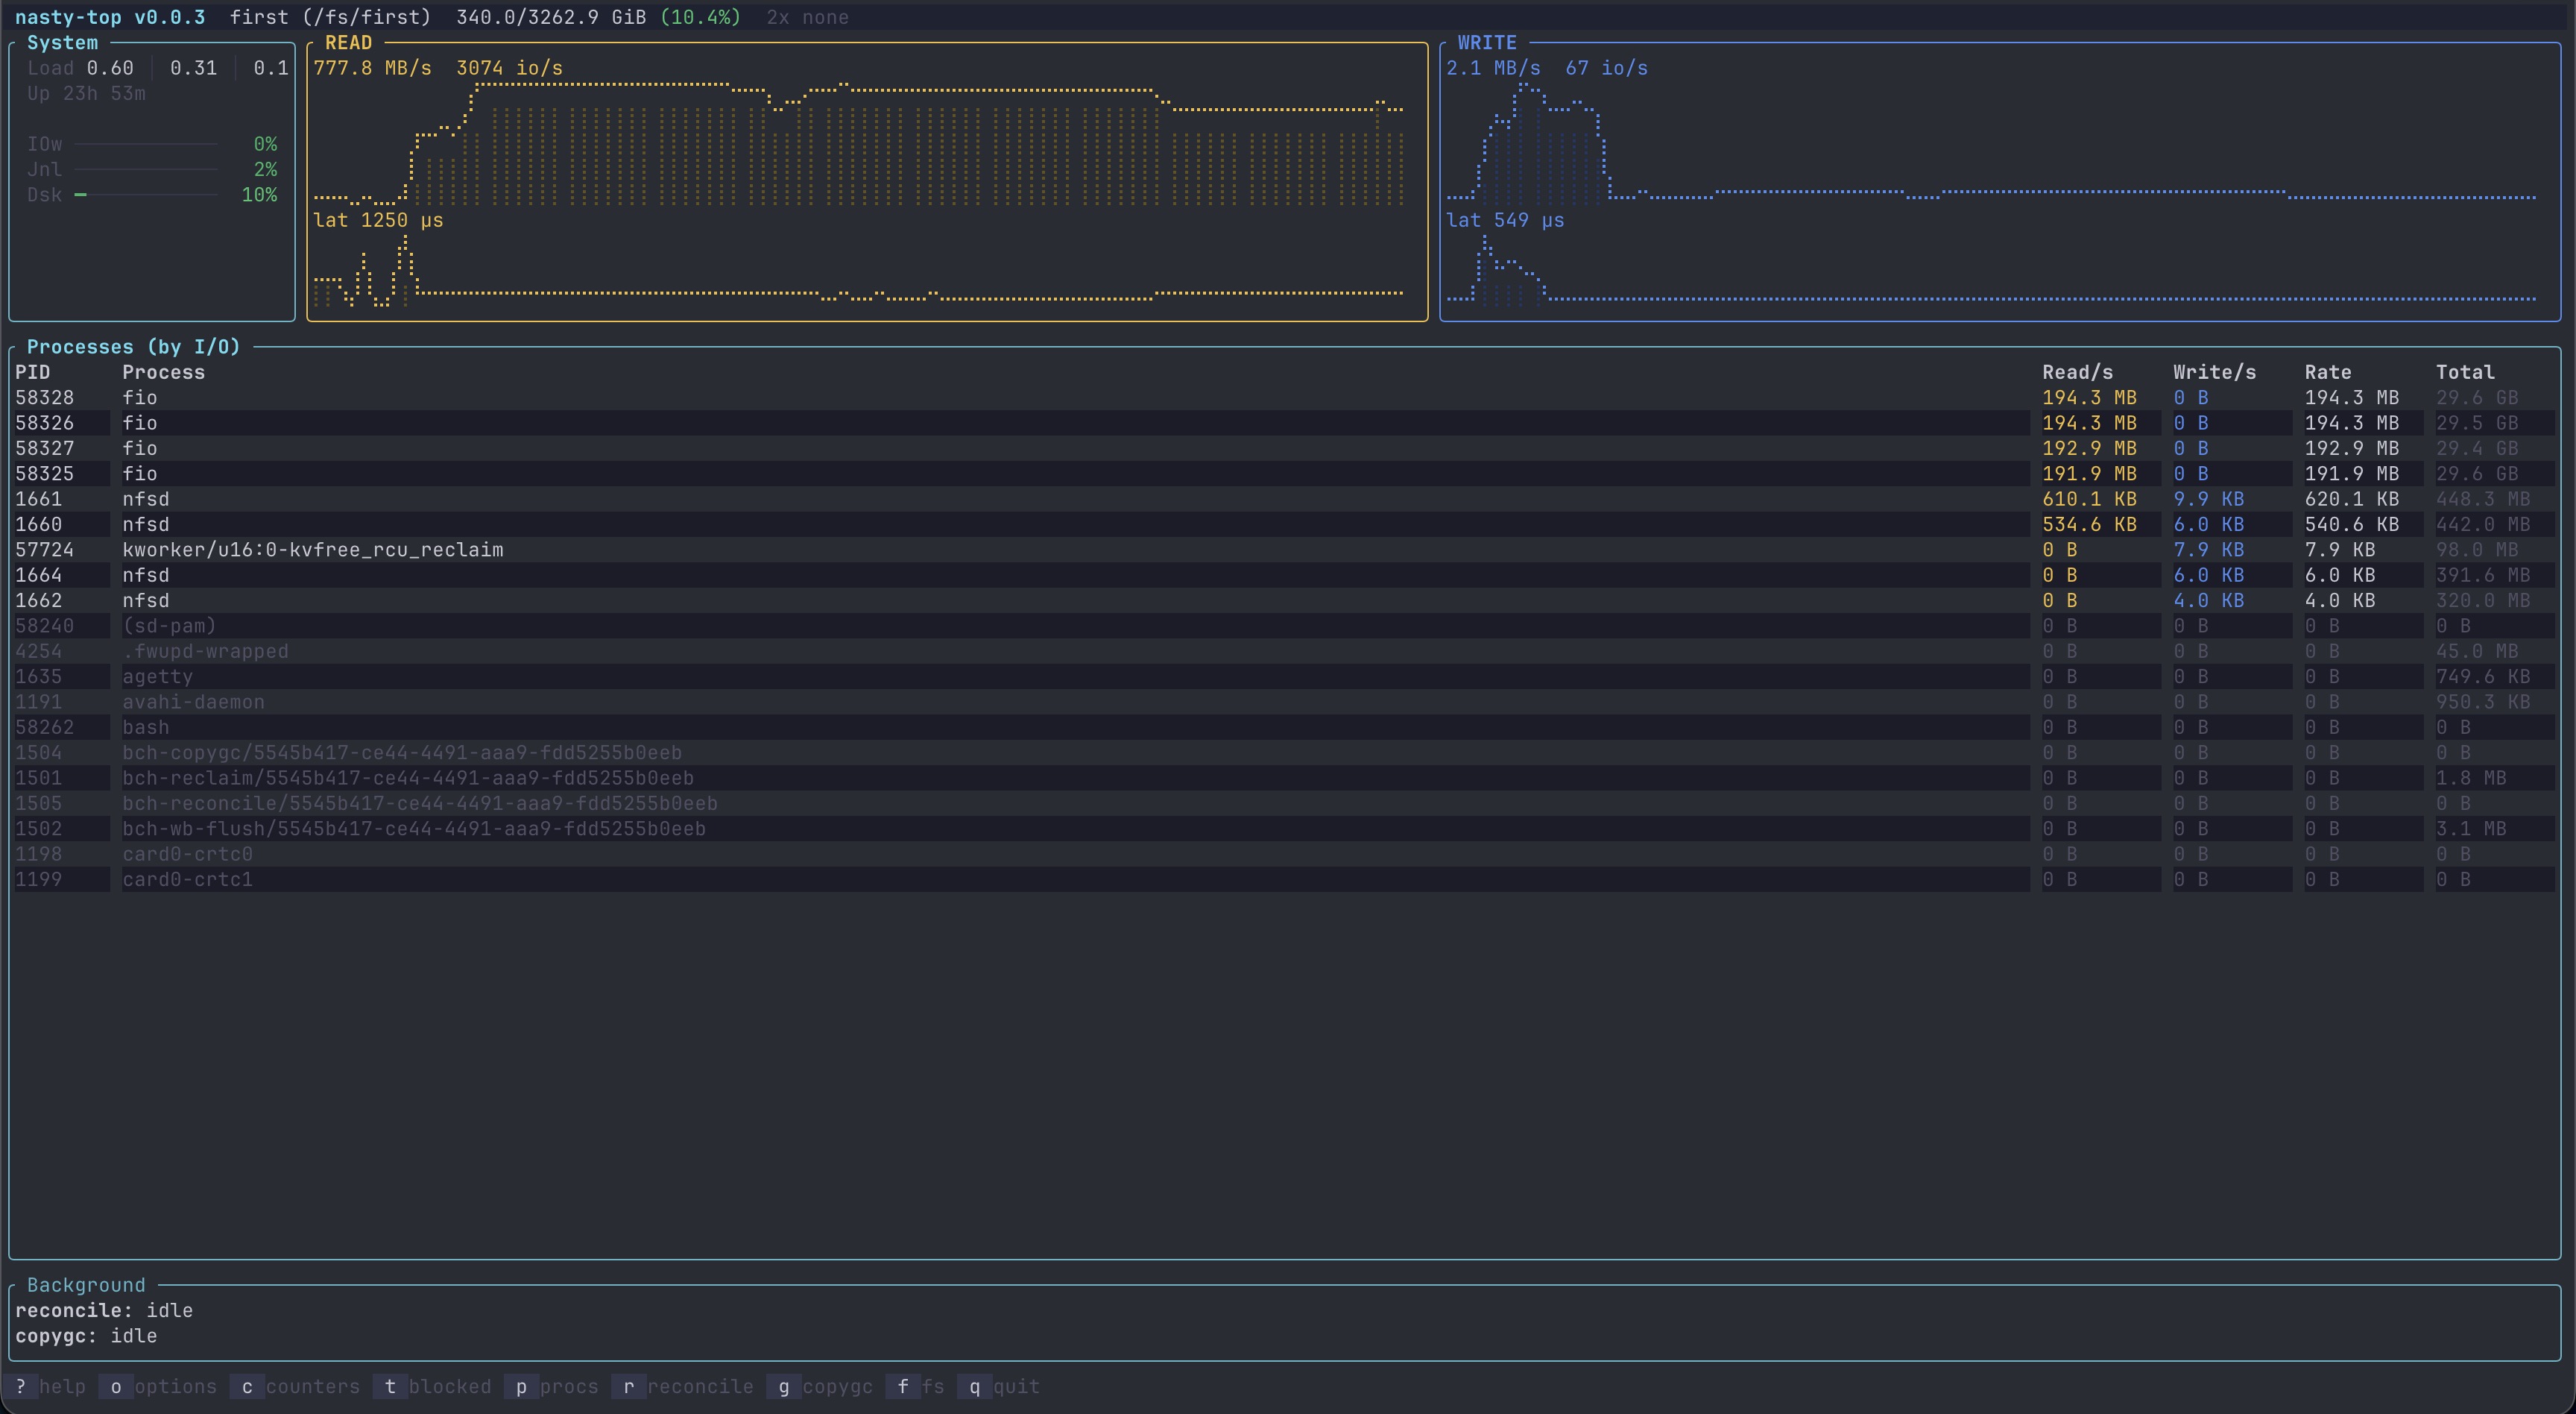The image size is (2576, 1414).
Task: Select the fio row with PID 58328
Action: 1284,398
